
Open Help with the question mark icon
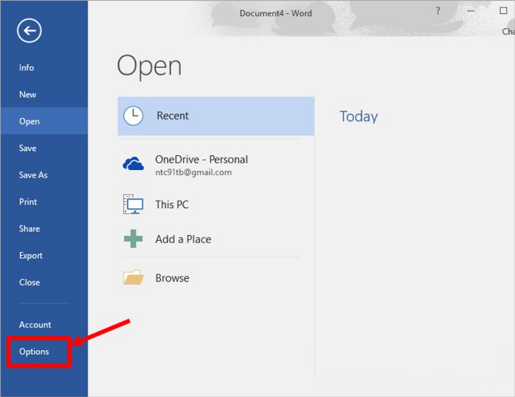[x=438, y=11]
